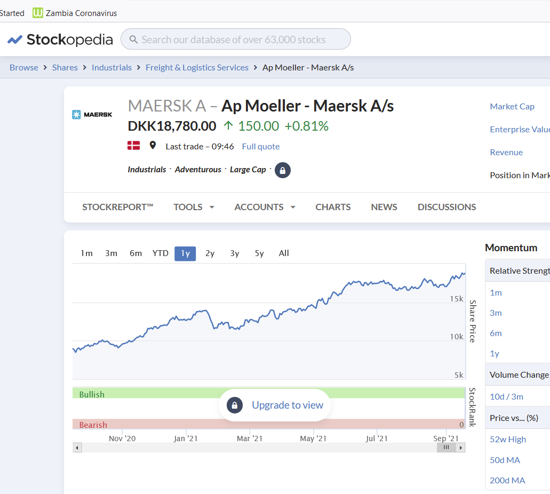
Task: Select the 2y chart range
Action: pyautogui.click(x=210, y=253)
